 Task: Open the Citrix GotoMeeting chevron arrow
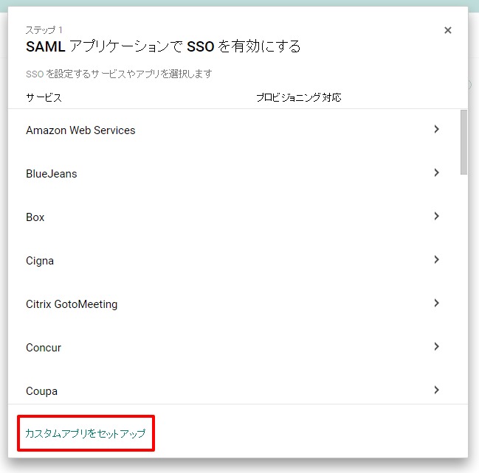pyautogui.click(x=436, y=303)
